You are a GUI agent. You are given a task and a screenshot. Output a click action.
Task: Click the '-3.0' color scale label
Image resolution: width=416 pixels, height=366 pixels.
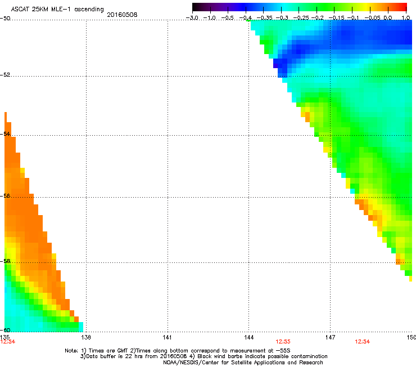pos(192,18)
